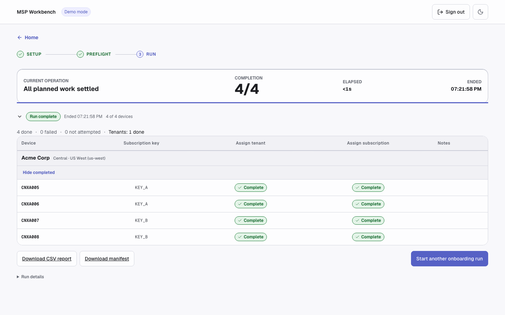Viewport: 505px width, 315px height.
Task: Select device CNXA006 in the table
Action: [30, 204]
